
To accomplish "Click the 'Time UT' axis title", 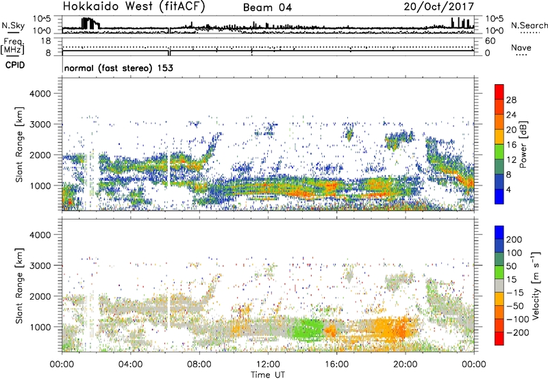I will tap(268, 375).
